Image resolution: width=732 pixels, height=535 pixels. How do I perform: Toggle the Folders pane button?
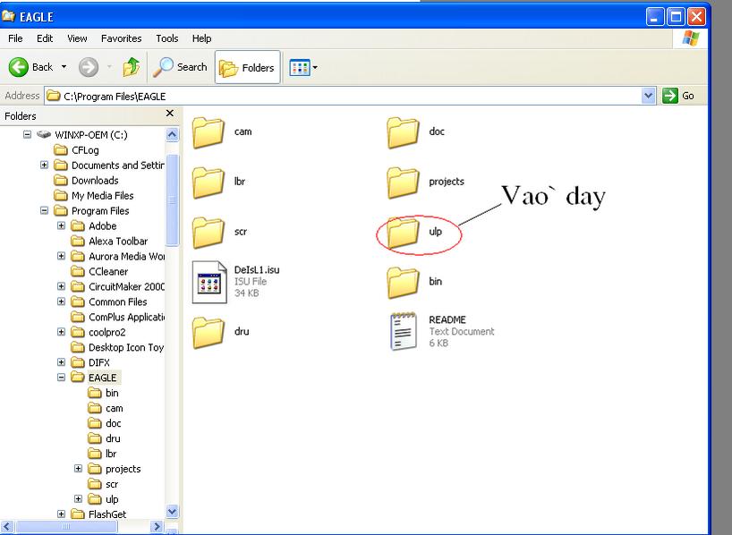tap(247, 68)
